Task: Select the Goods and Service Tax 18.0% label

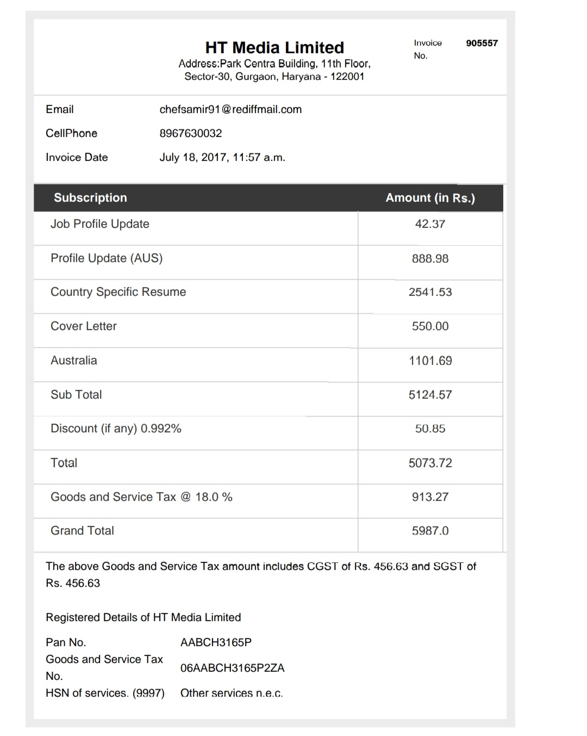Action: (x=141, y=497)
